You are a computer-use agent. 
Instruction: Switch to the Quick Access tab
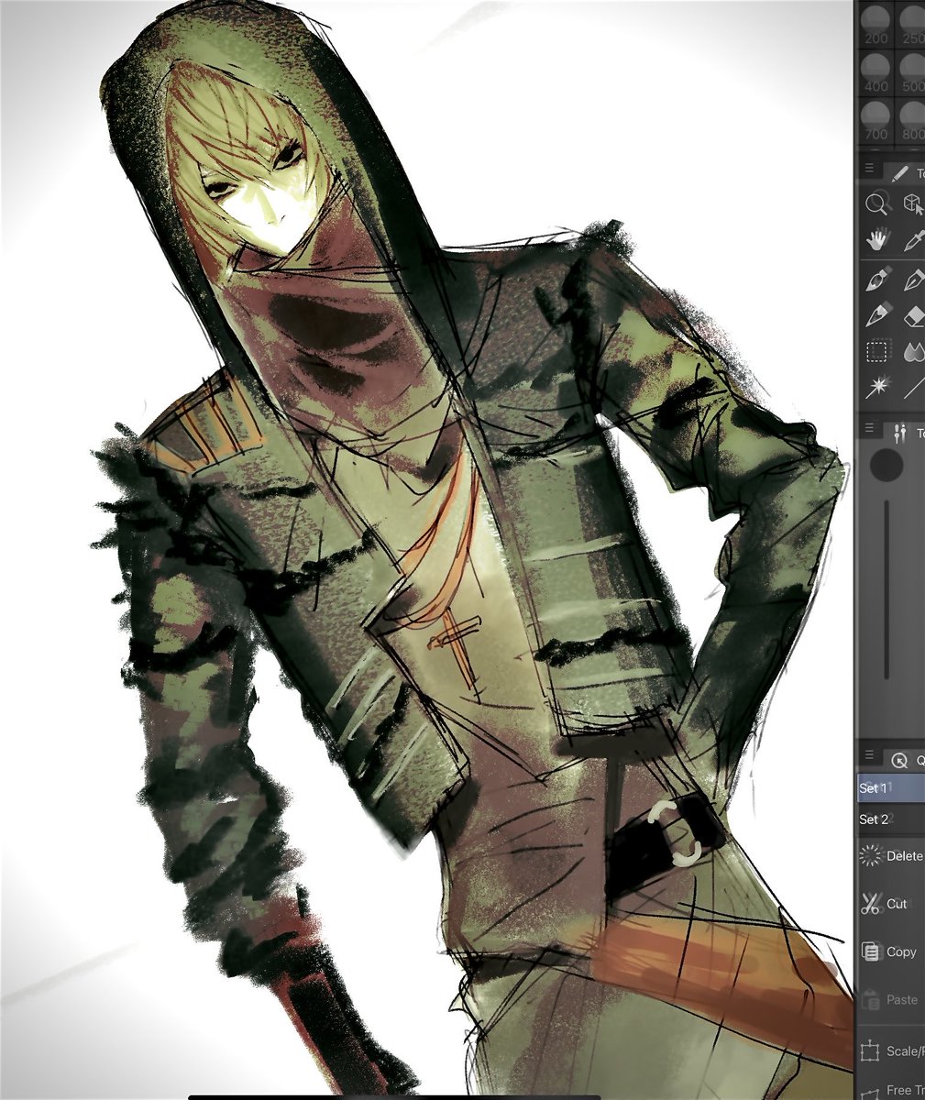906,758
